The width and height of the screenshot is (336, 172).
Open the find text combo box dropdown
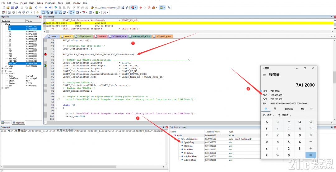click(x=119, y=7)
